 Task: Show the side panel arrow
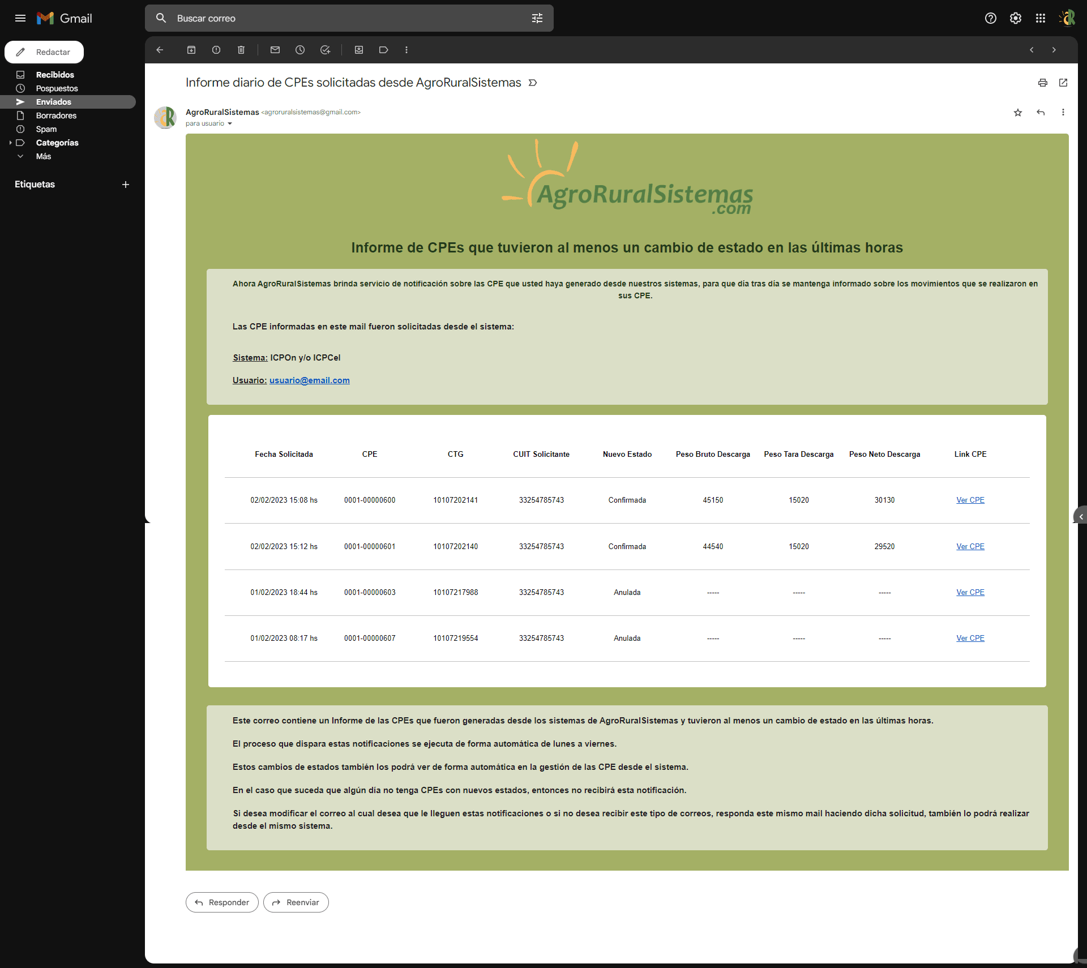(1081, 516)
